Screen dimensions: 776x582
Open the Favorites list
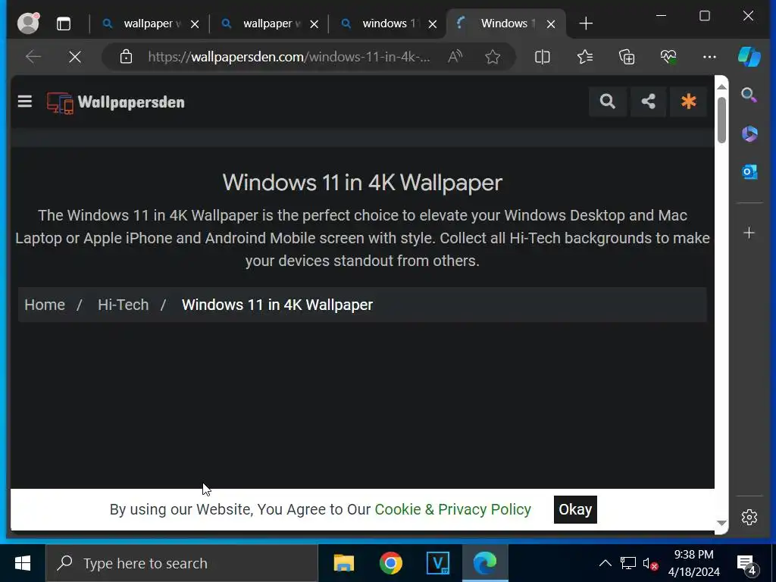click(x=585, y=57)
